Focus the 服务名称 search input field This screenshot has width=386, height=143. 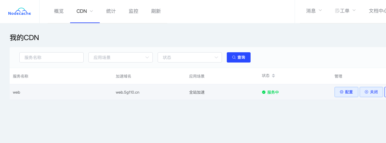tap(51, 57)
